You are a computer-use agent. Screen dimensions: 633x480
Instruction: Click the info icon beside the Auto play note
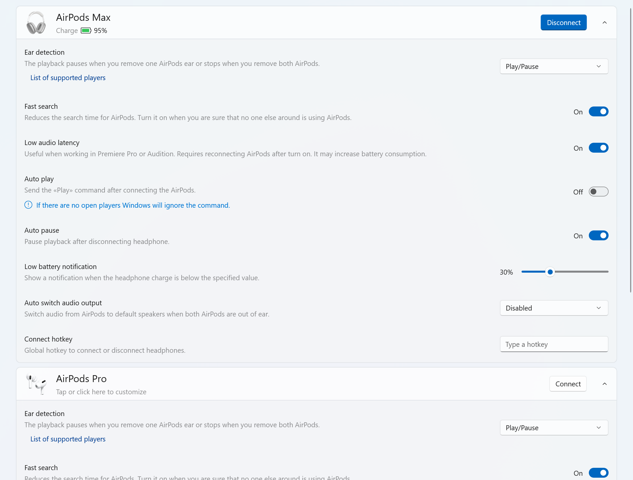28,205
